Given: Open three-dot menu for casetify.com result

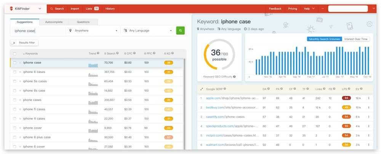Looking at the screenshot, I should click(x=368, y=117).
